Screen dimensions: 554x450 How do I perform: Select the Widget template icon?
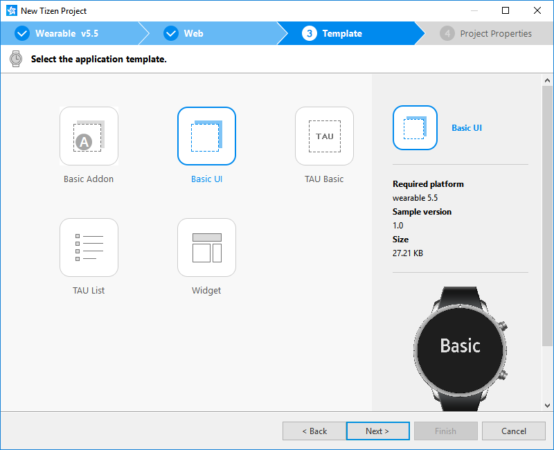[206, 247]
